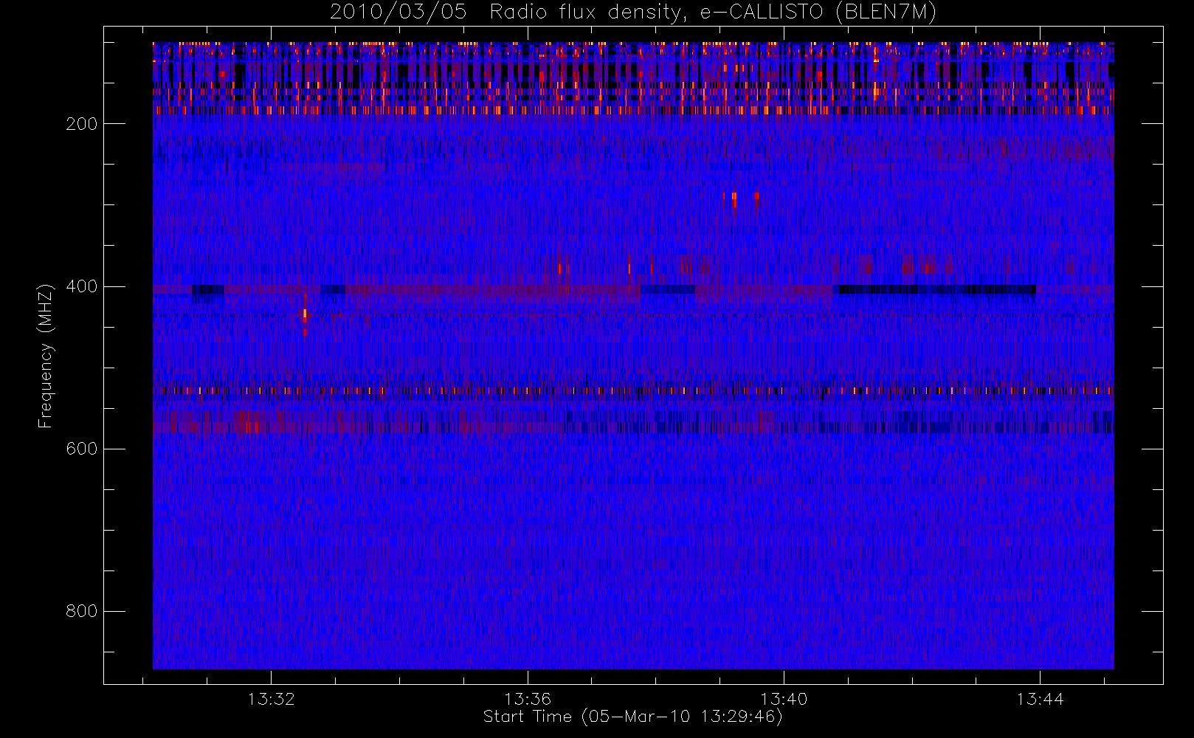The height and width of the screenshot is (738, 1194).
Task: Click the "200" frequency tick label
Action: 82,124
